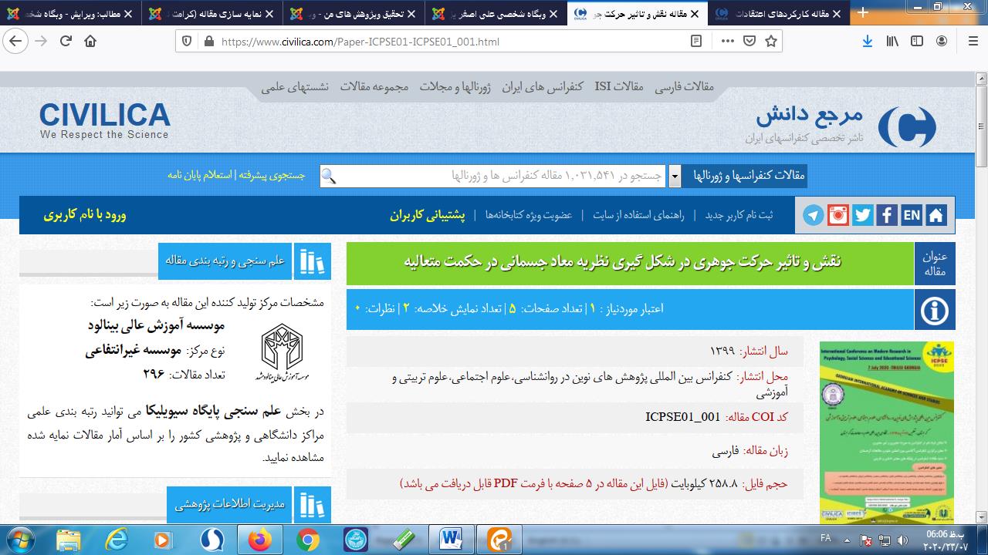
Task: Open Firefox downloads arrow icon
Action: coord(868,42)
